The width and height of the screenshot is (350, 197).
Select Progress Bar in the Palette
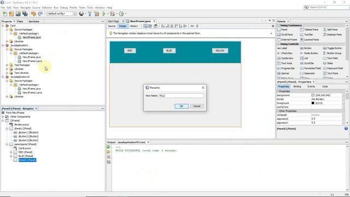[286, 68]
